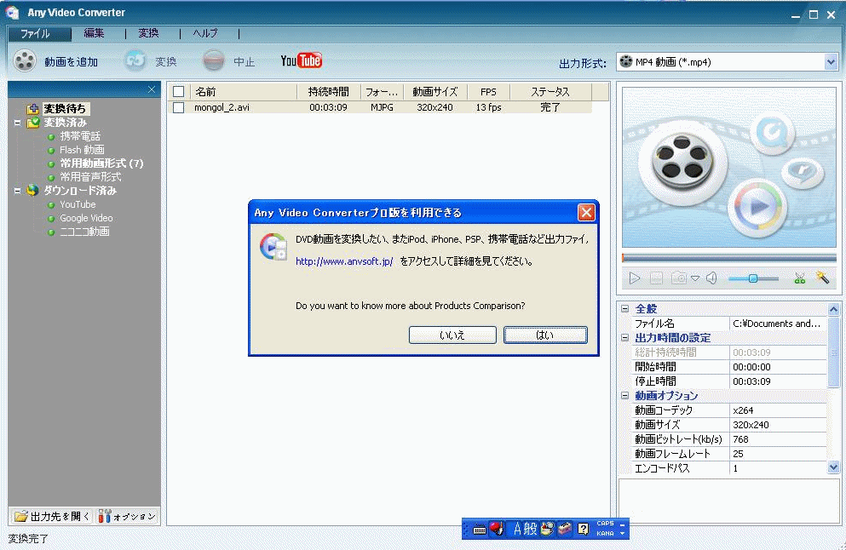Click the IME bar options down arrow
846x550 pixels.
[622, 534]
